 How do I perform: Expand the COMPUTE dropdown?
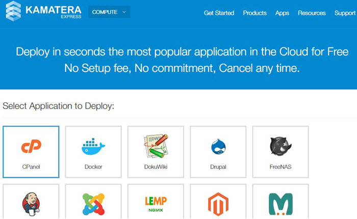tap(109, 12)
